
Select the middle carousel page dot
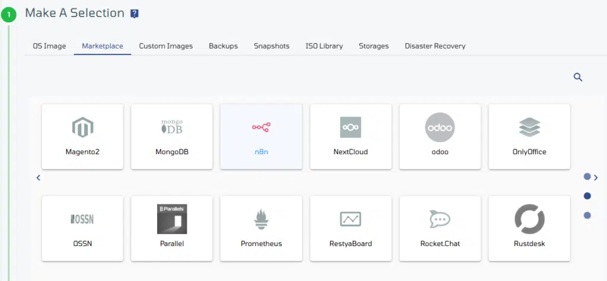587,196
